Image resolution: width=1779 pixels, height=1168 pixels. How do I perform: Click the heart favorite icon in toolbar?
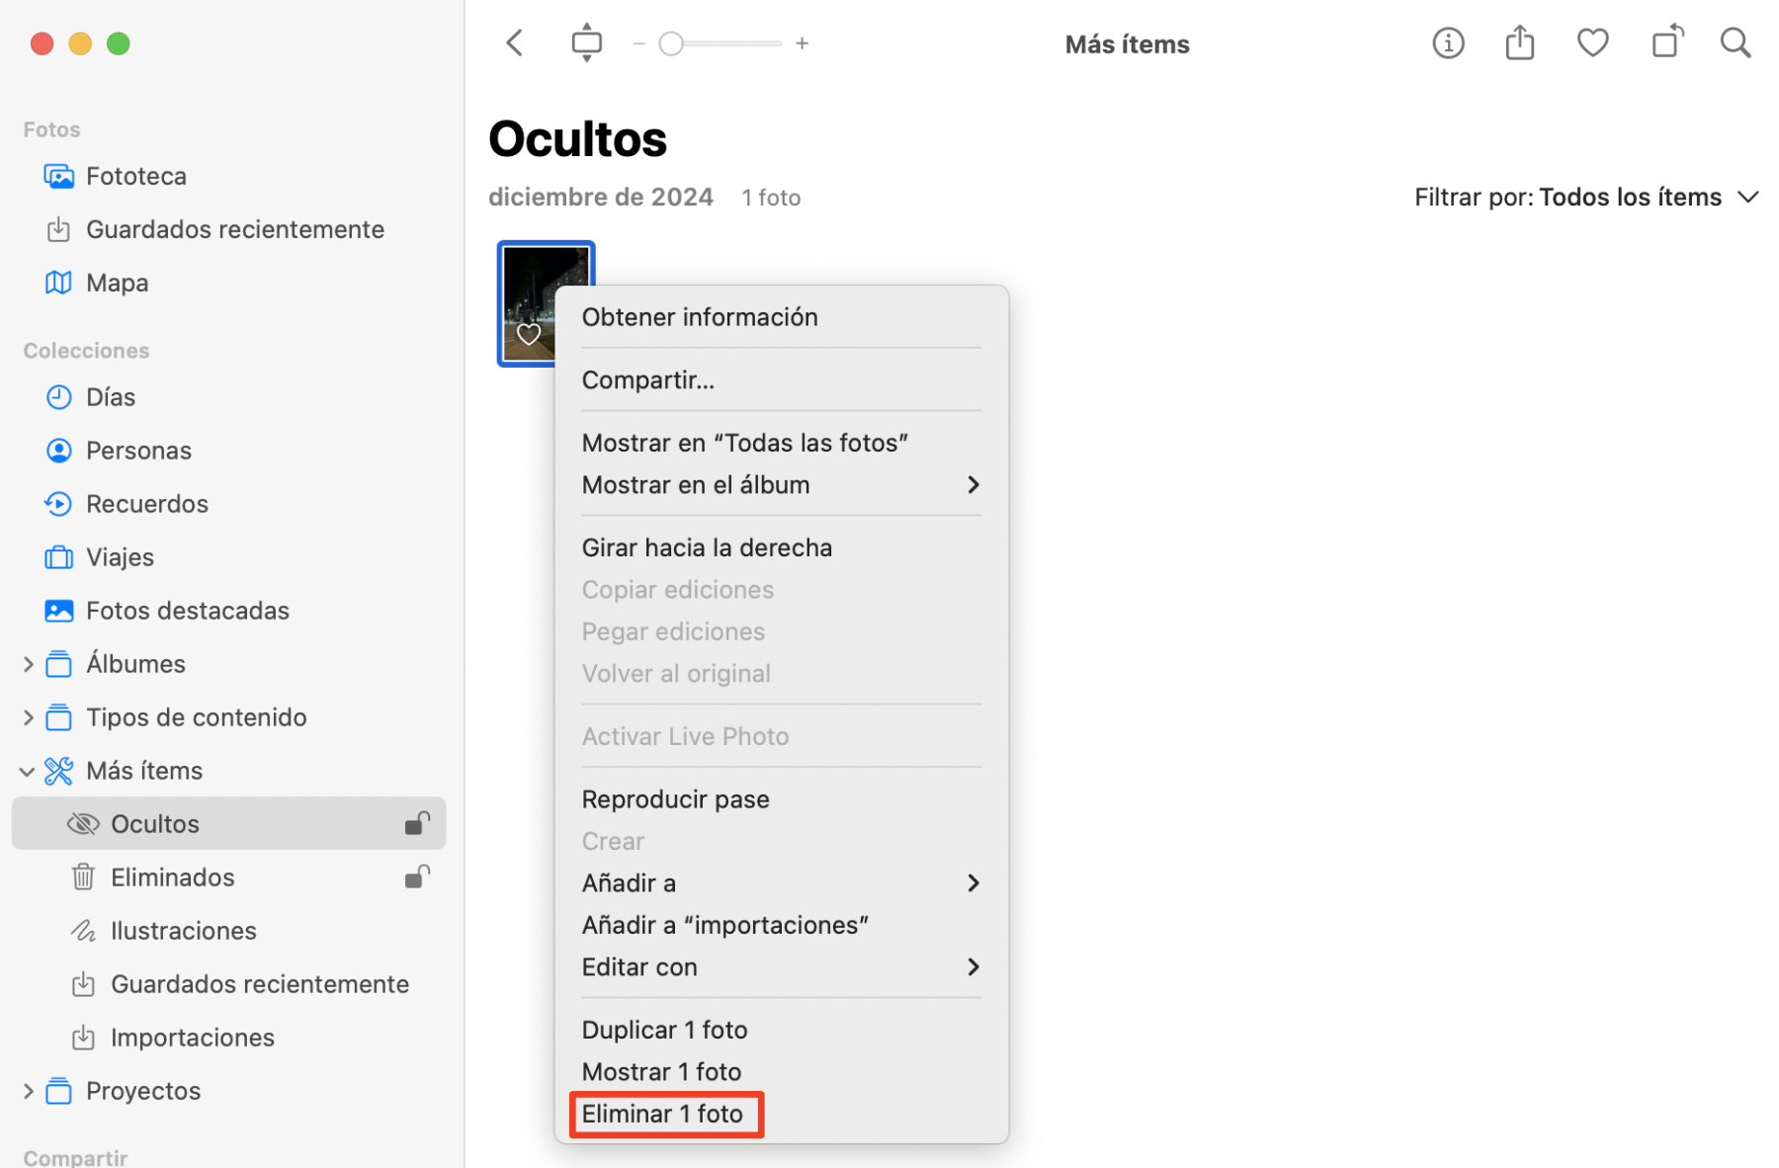point(1592,42)
